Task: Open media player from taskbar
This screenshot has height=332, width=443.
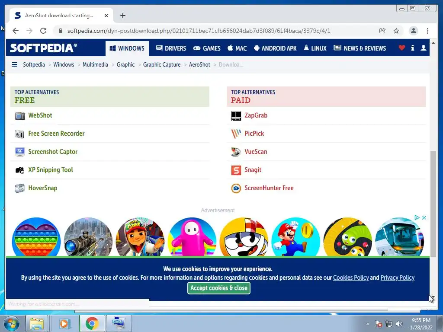Action: click(x=64, y=323)
